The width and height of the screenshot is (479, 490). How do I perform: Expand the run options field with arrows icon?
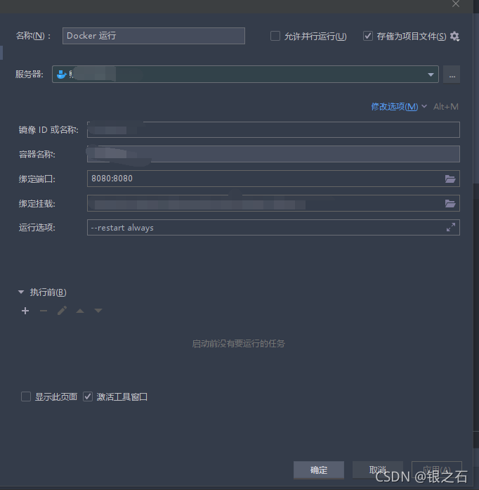pos(451,227)
